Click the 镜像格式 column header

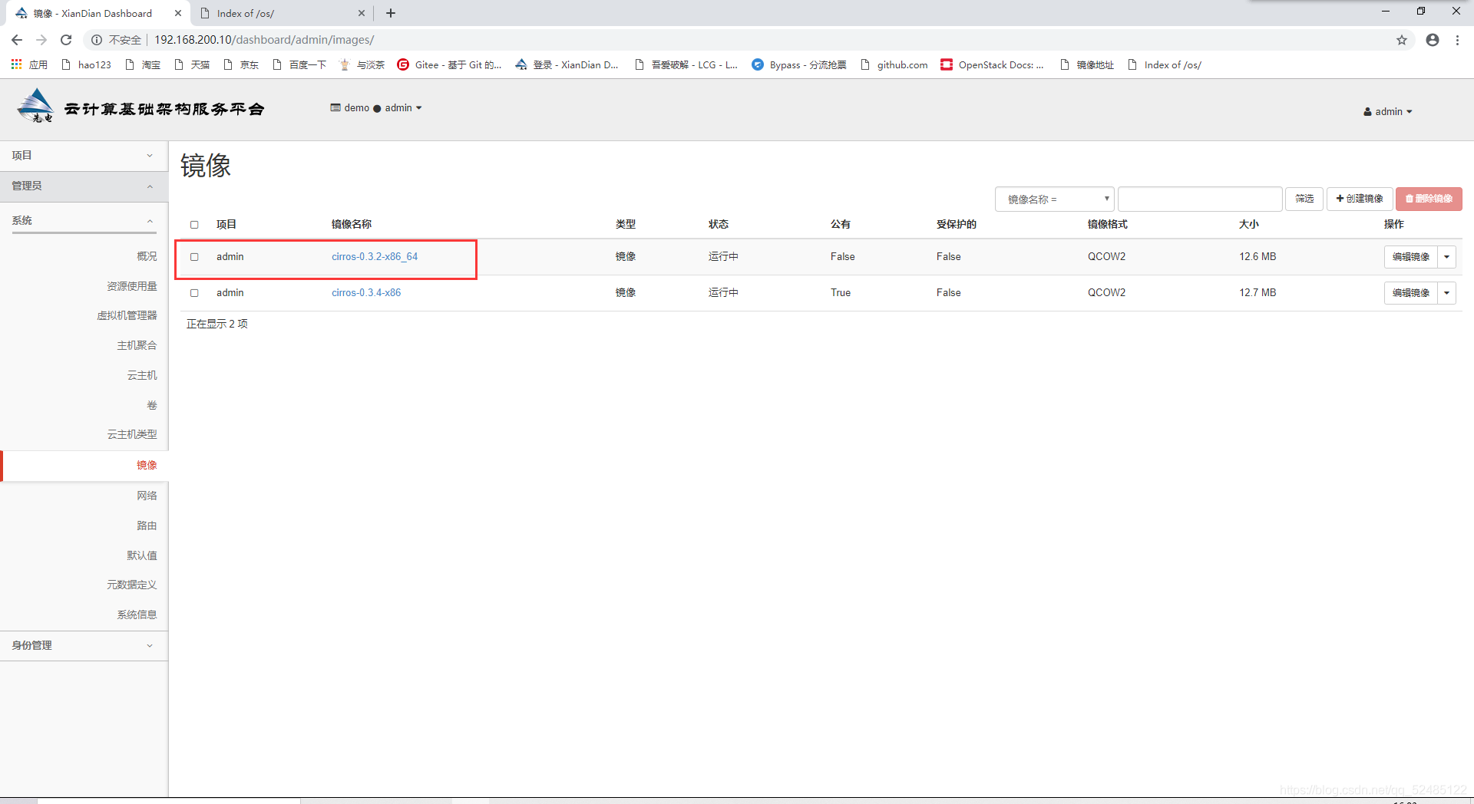point(1107,224)
